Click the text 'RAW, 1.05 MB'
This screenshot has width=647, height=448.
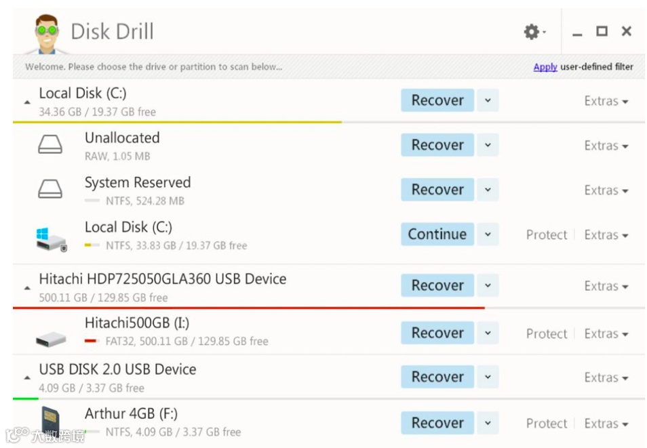coord(117,157)
